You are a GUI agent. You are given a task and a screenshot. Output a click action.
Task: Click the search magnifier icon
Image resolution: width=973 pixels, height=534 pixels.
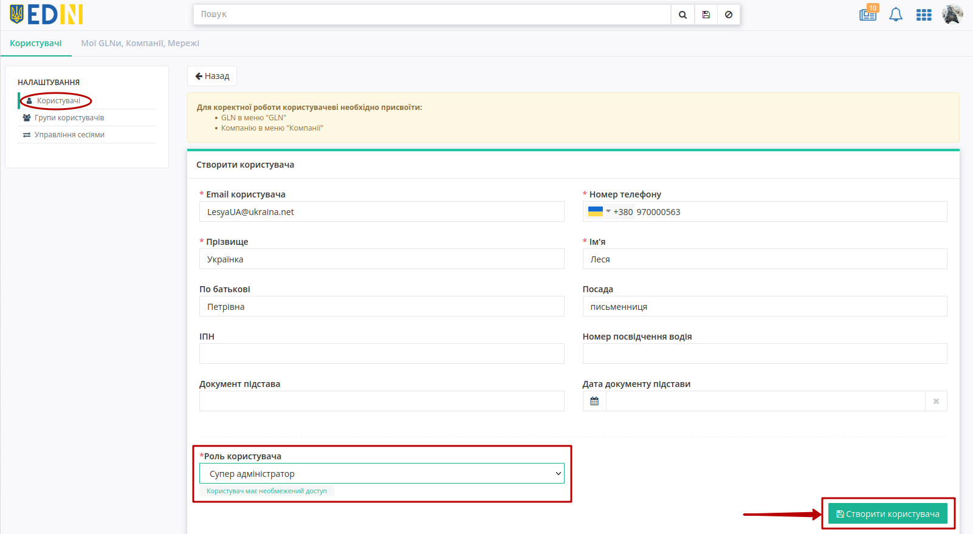click(682, 15)
